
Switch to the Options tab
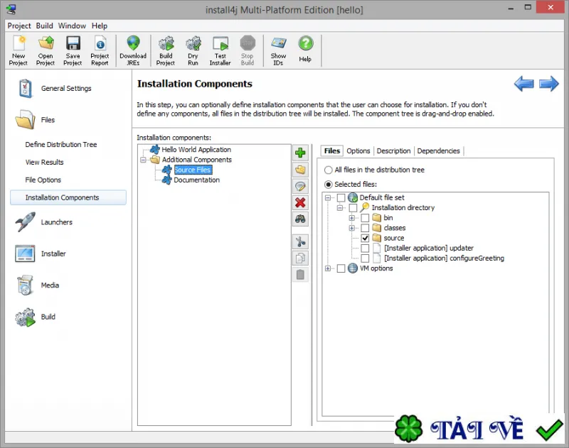click(358, 151)
